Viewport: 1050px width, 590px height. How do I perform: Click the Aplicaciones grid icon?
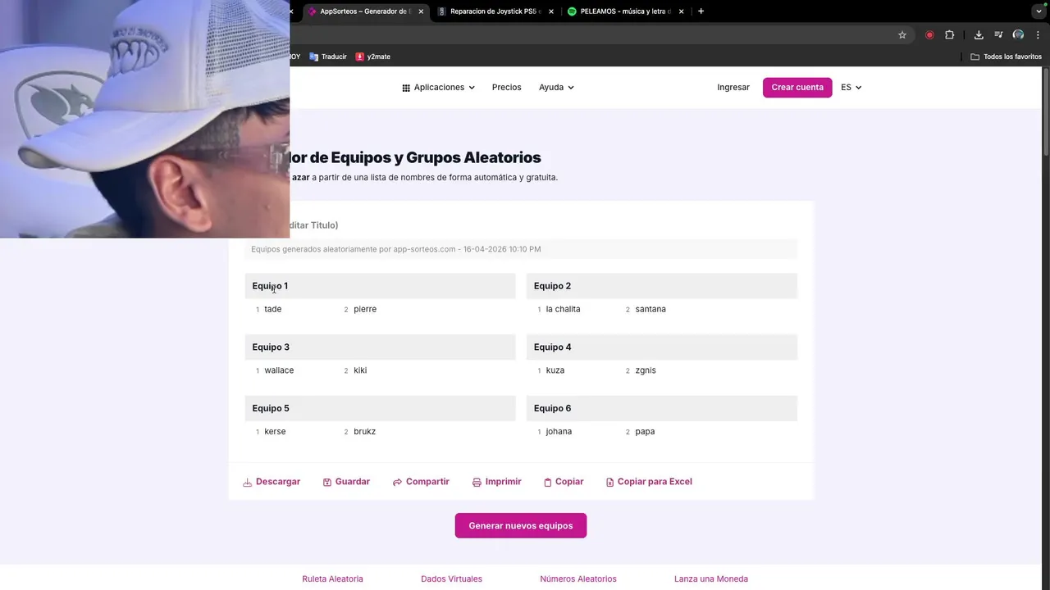pyautogui.click(x=406, y=88)
